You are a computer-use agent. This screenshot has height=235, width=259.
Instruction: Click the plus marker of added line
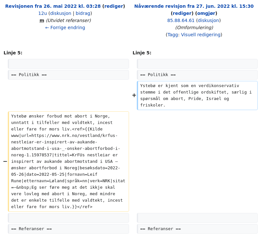[x=134, y=95]
